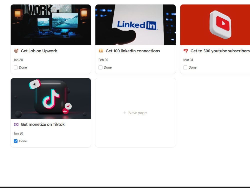Click the plus icon in the New page card

click(125, 113)
